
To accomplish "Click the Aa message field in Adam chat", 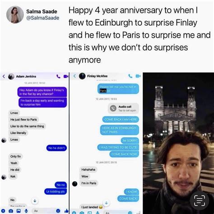I will coord(44,211).
